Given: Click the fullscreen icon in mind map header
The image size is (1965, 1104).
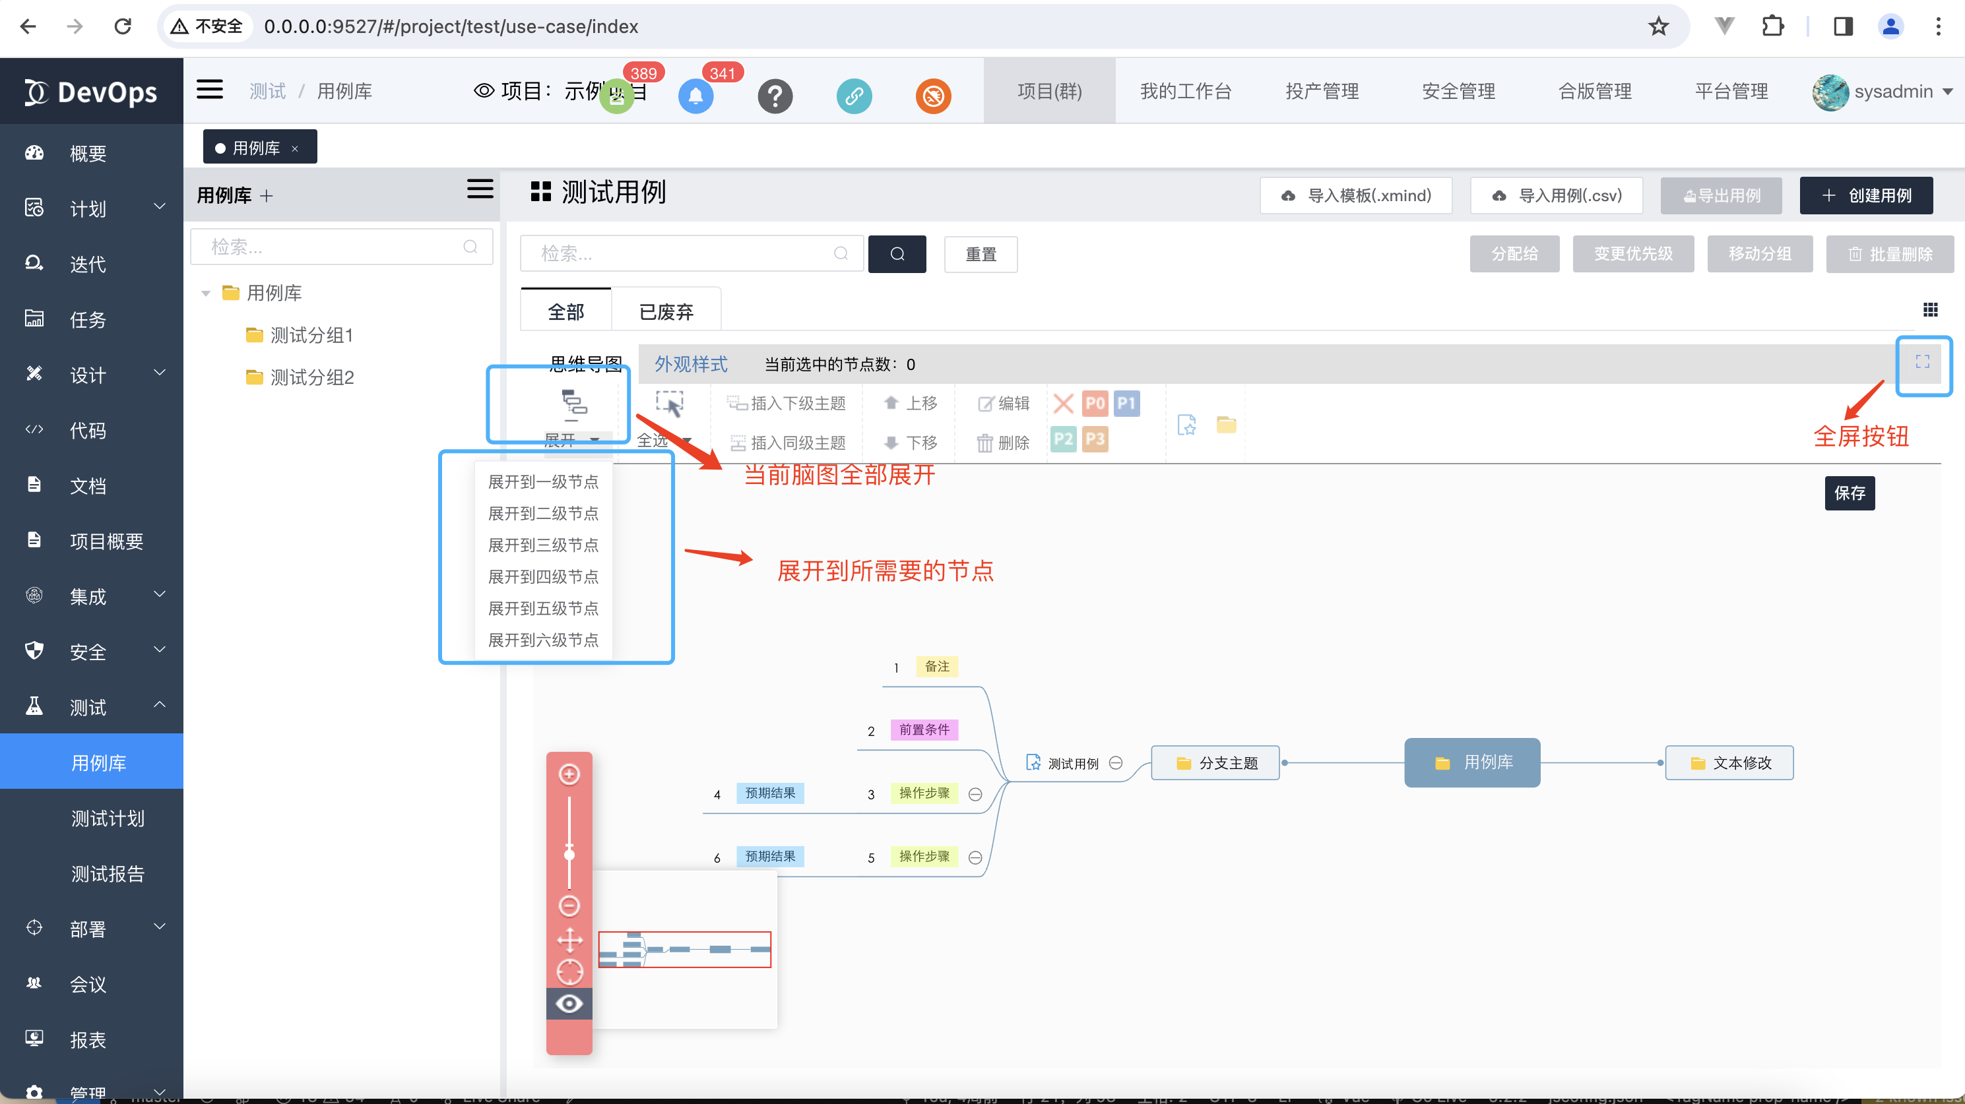Looking at the screenshot, I should [x=1921, y=362].
